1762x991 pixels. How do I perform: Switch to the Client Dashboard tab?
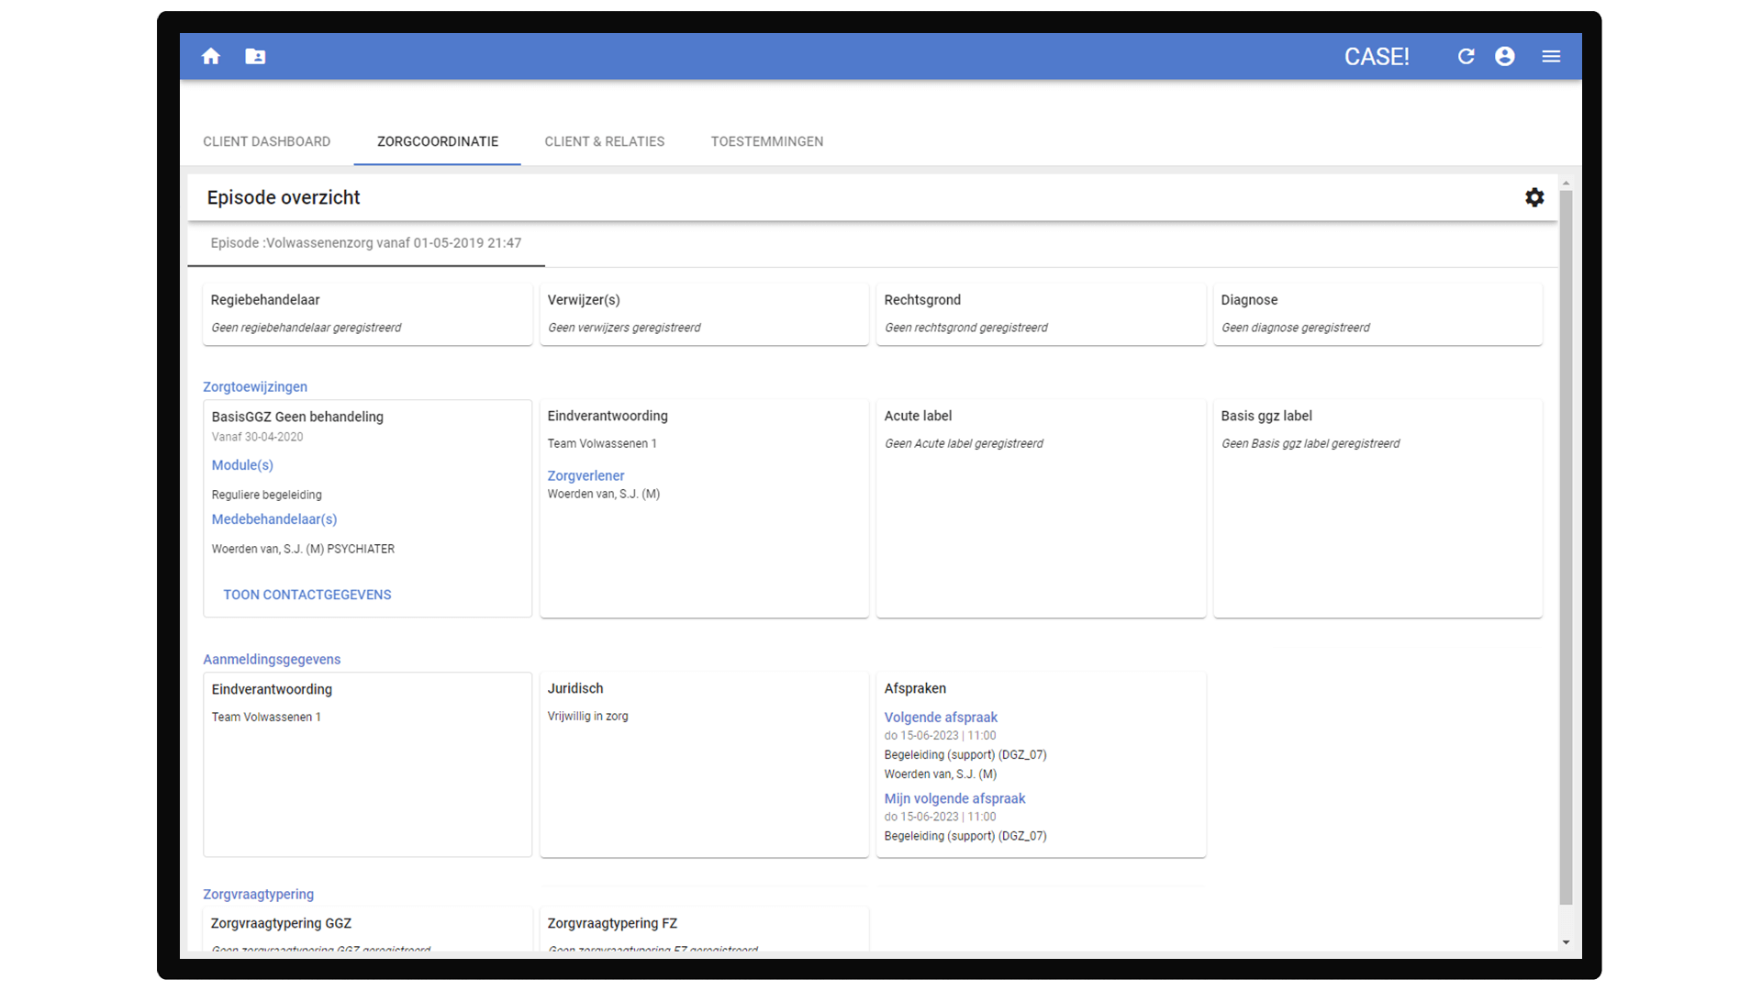click(x=266, y=141)
